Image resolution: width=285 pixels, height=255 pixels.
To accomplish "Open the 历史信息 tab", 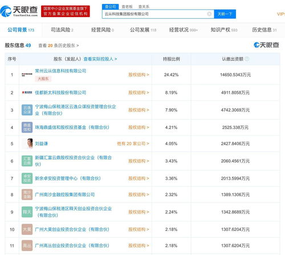I will coord(264,30).
